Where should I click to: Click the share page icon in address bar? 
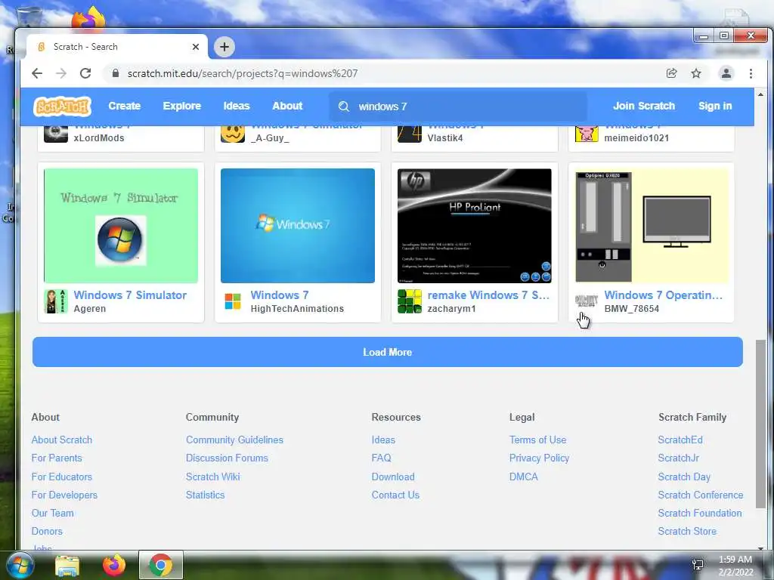click(671, 73)
